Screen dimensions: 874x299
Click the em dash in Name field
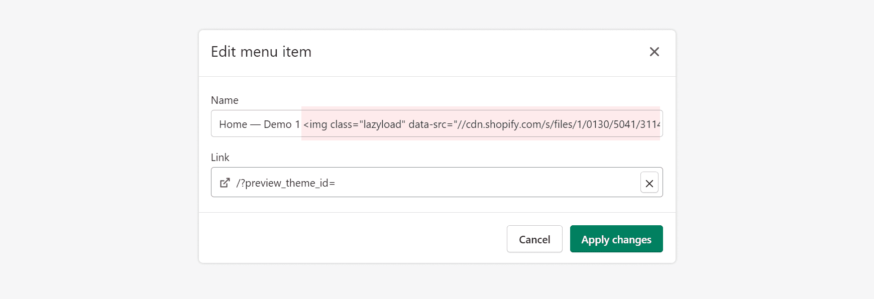255,124
